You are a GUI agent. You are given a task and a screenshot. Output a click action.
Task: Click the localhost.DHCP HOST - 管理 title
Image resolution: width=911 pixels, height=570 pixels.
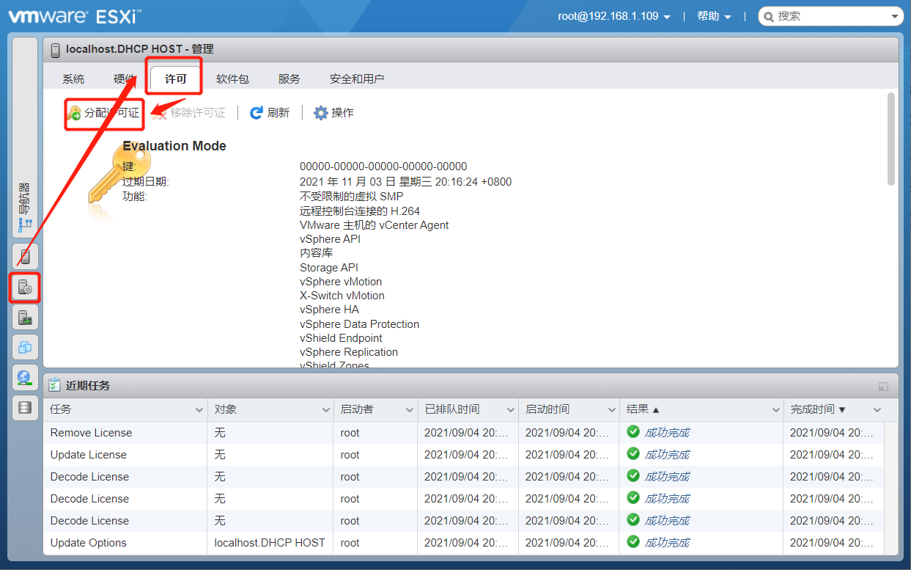[140, 49]
